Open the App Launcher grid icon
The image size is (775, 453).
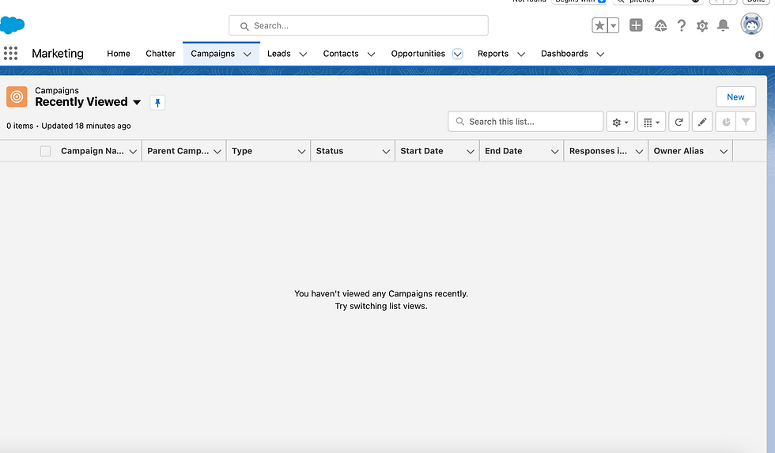[10, 53]
